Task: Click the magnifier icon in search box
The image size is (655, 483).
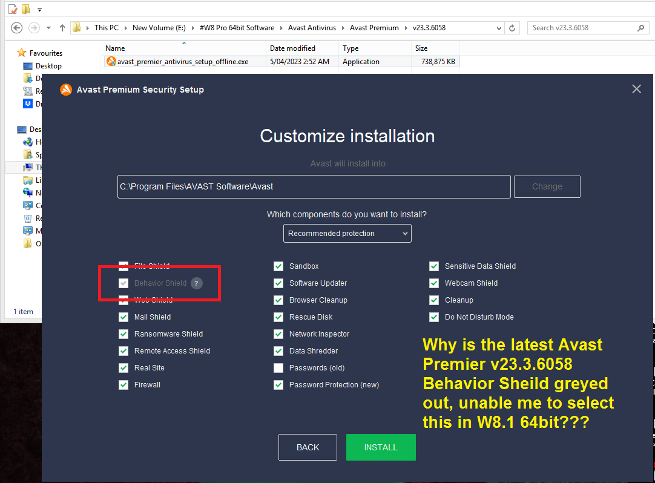Action: coord(641,28)
